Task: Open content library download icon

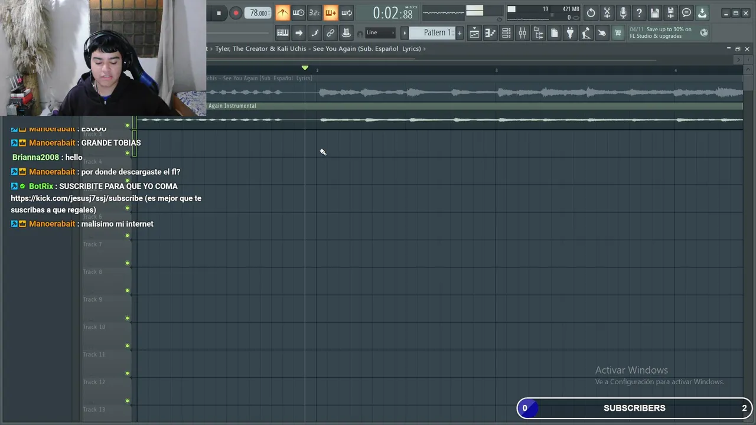Action: (x=702, y=13)
